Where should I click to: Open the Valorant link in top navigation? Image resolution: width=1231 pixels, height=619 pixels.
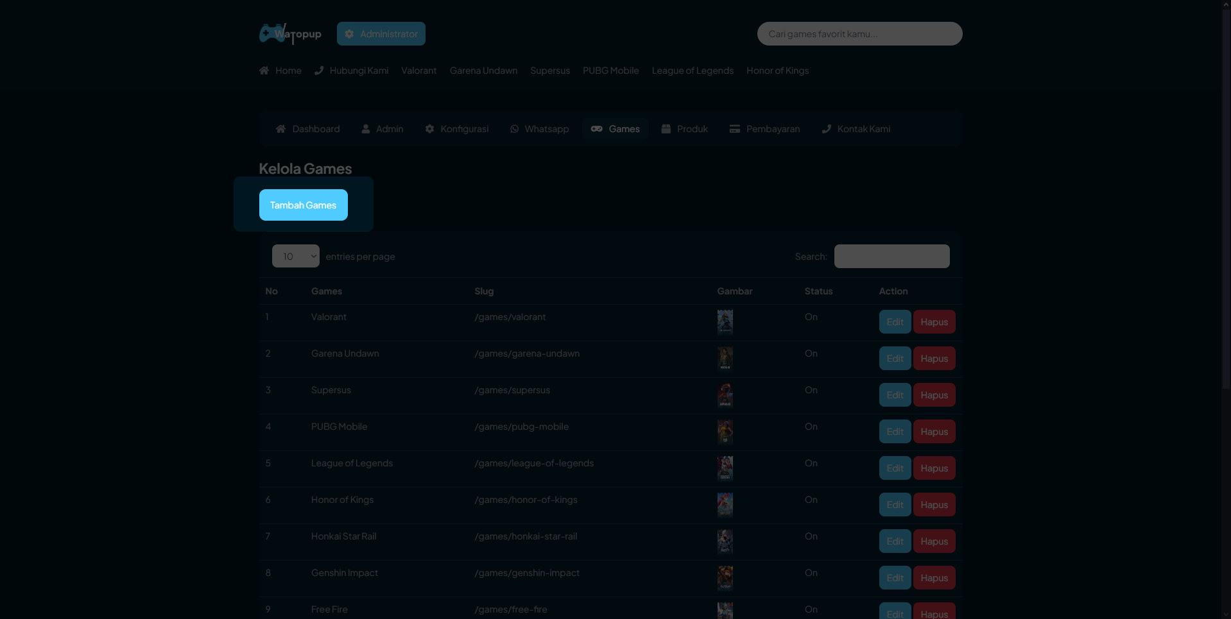419,71
